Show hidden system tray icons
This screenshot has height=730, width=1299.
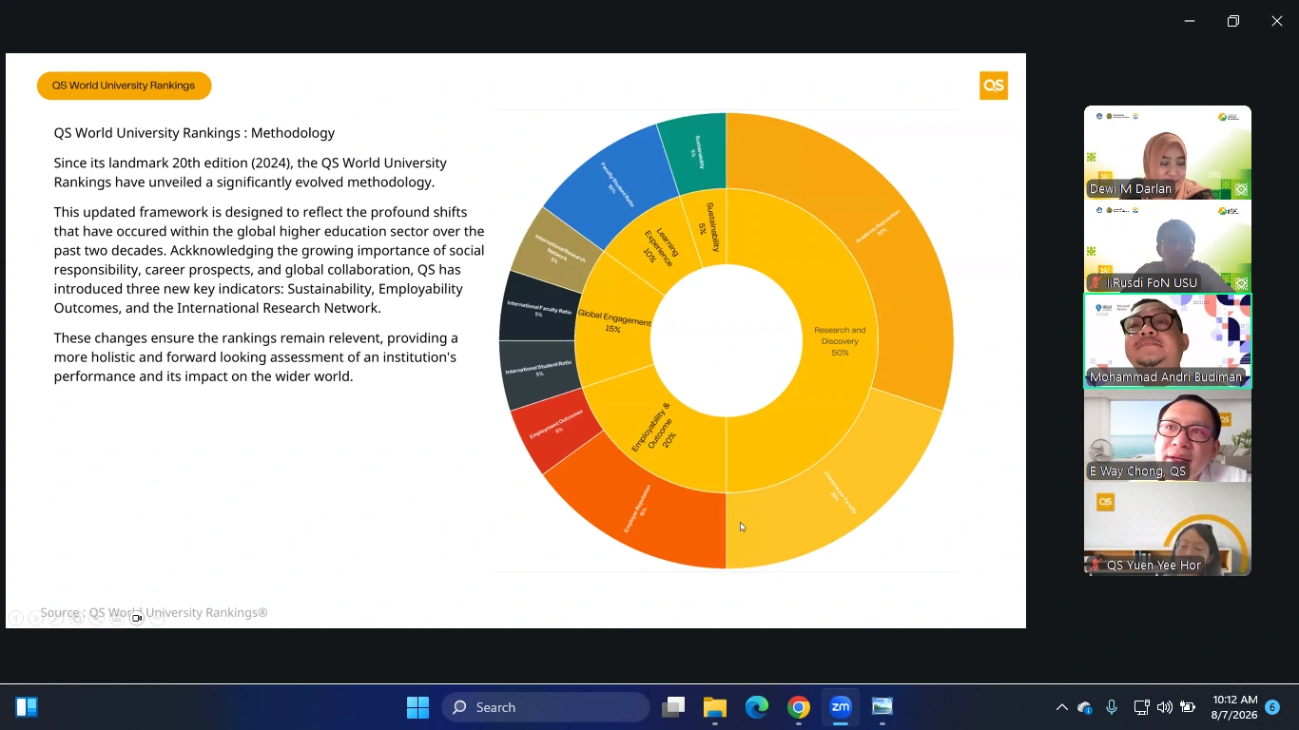click(x=1062, y=707)
